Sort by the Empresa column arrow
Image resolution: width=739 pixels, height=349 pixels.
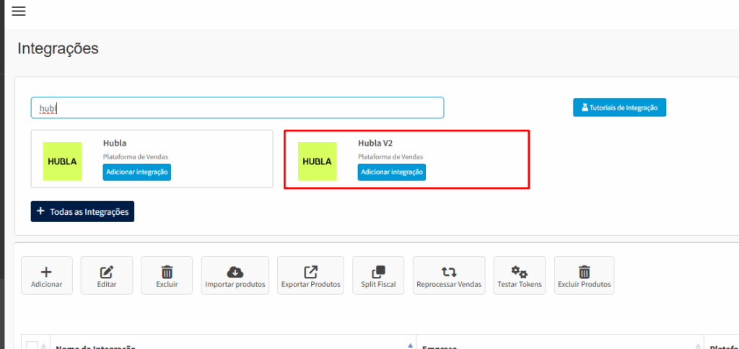point(699,345)
